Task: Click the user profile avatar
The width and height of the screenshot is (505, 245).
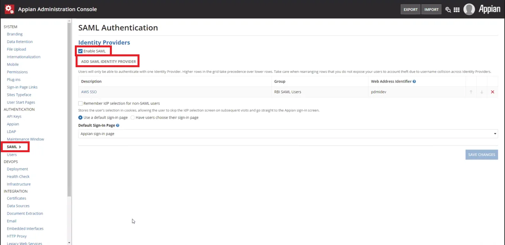Action: click(469, 9)
